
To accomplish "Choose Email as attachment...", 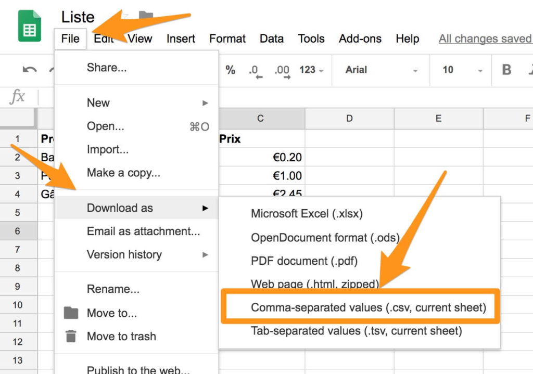I will tap(136, 231).
